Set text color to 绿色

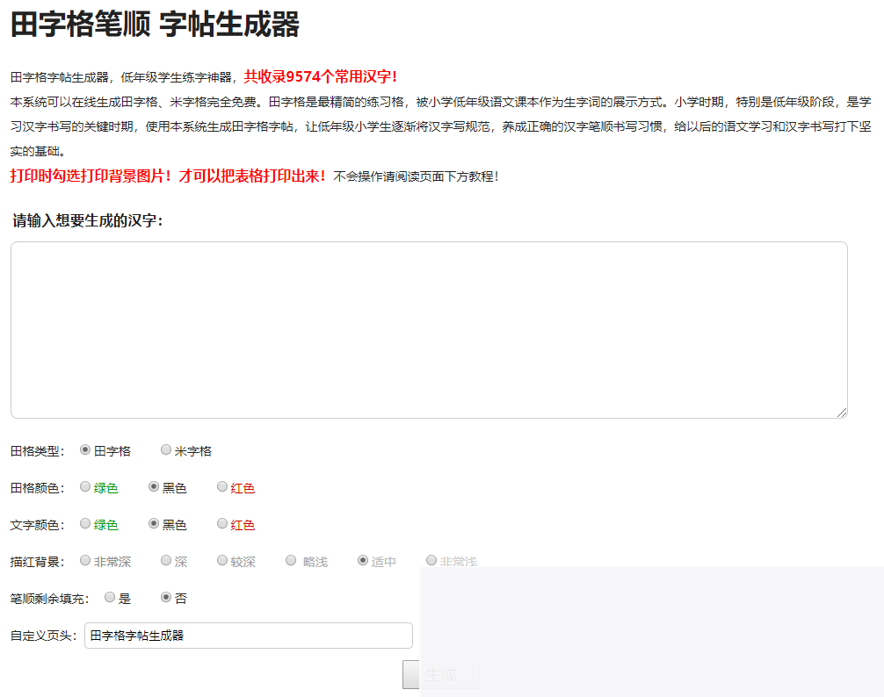pyautogui.click(x=84, y=523)
